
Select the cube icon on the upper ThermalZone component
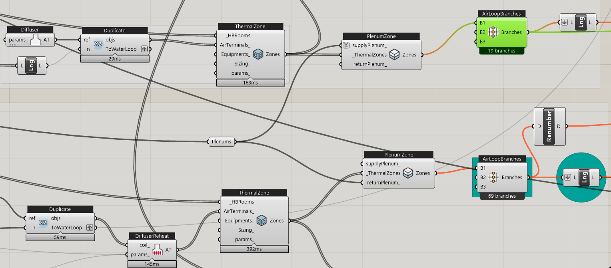pos(258,54)
